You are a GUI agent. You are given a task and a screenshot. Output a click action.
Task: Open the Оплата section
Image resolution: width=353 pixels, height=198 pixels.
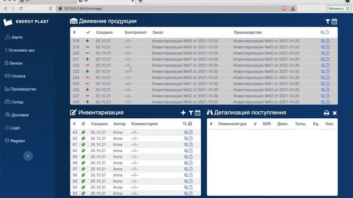[x=15, y=76]
